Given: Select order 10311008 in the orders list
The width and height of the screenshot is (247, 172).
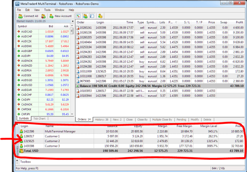Looking at the screenshot, I should pos(160,76).
